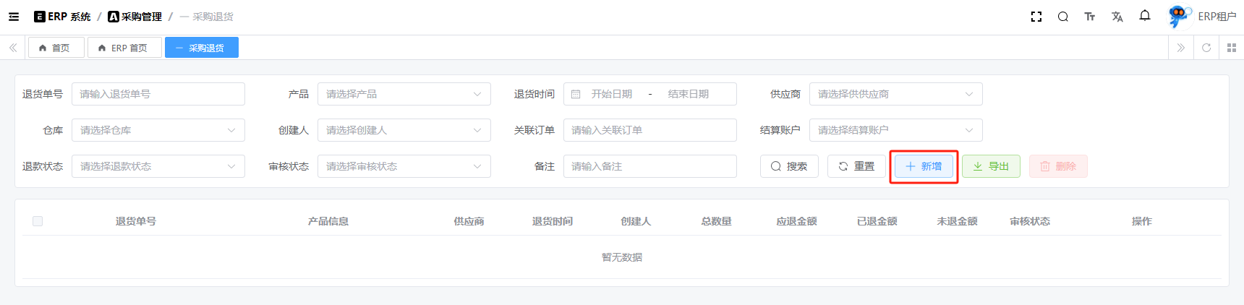1244x305 pixels.
Task: Open the tab grid menu icon
Action: 1231,48
